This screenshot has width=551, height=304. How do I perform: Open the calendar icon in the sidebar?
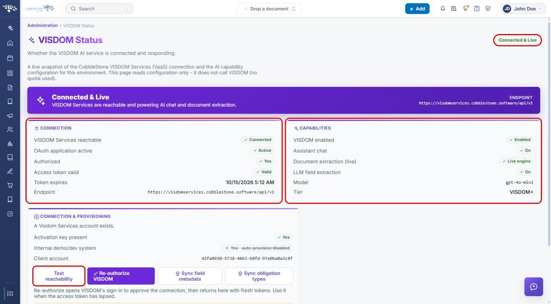point(10,58)
